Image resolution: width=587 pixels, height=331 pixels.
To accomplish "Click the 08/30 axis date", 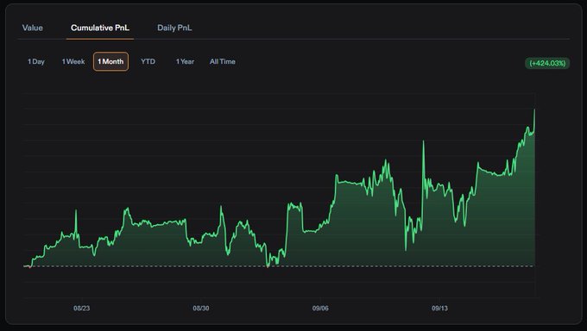I will [201, 309].
